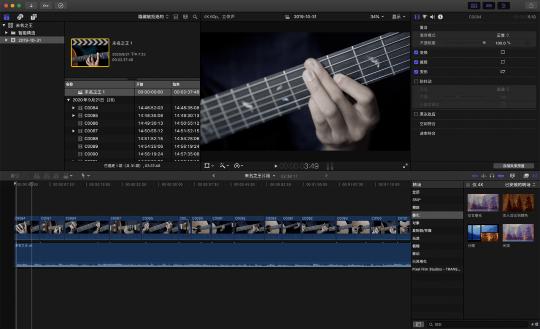Switch to the audio inspector speaker icon
The height and width of the screenshot is (329, 540).
coord(432,17)
